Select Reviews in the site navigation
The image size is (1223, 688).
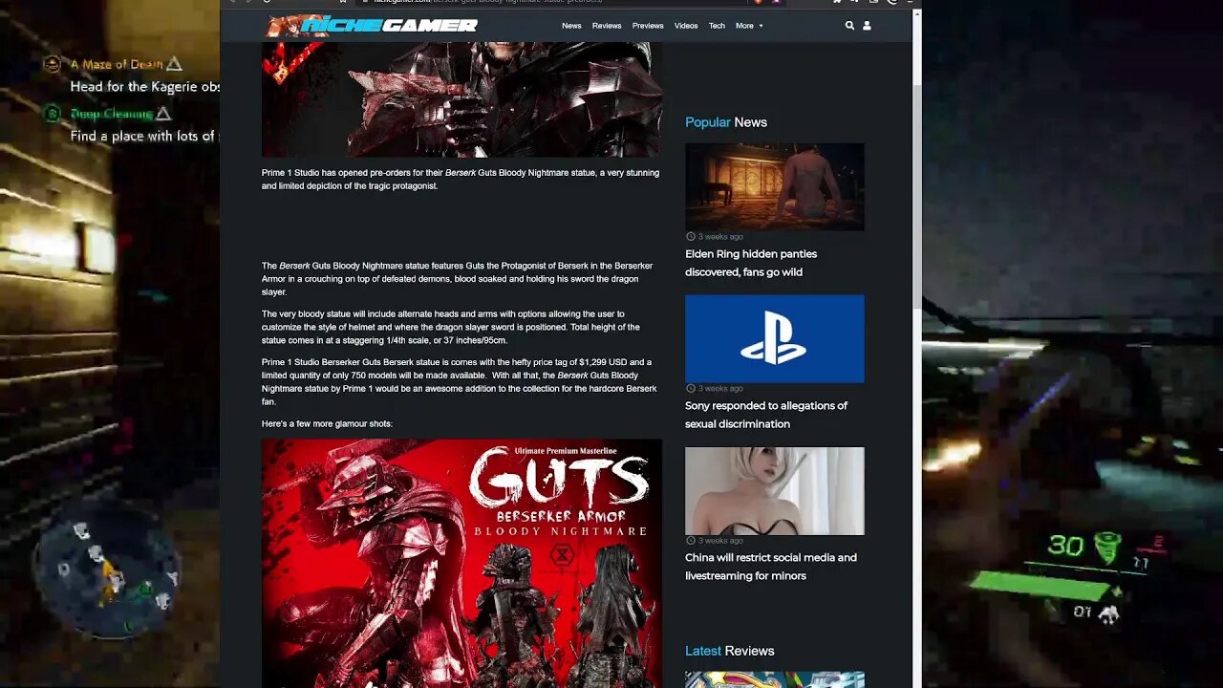(x=607, y=26)
